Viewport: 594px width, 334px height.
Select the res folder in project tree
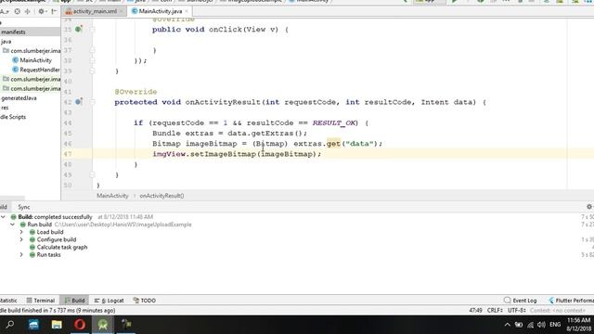(x=5, y=108)
